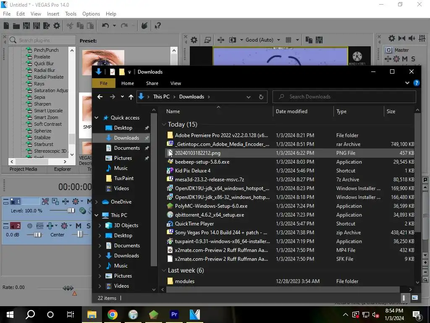
Task: Click in the Search plug-ins field
Action: [x=42, y=40]
